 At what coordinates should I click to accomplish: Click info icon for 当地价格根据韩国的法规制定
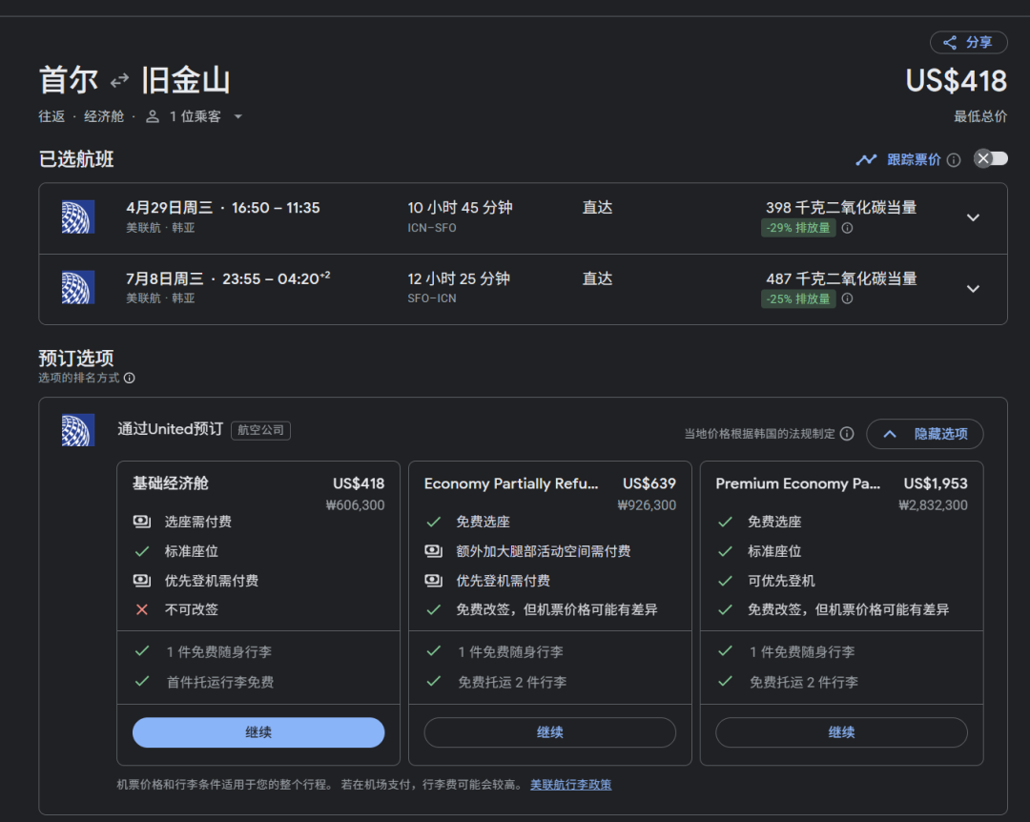click(x=847, y=434)
